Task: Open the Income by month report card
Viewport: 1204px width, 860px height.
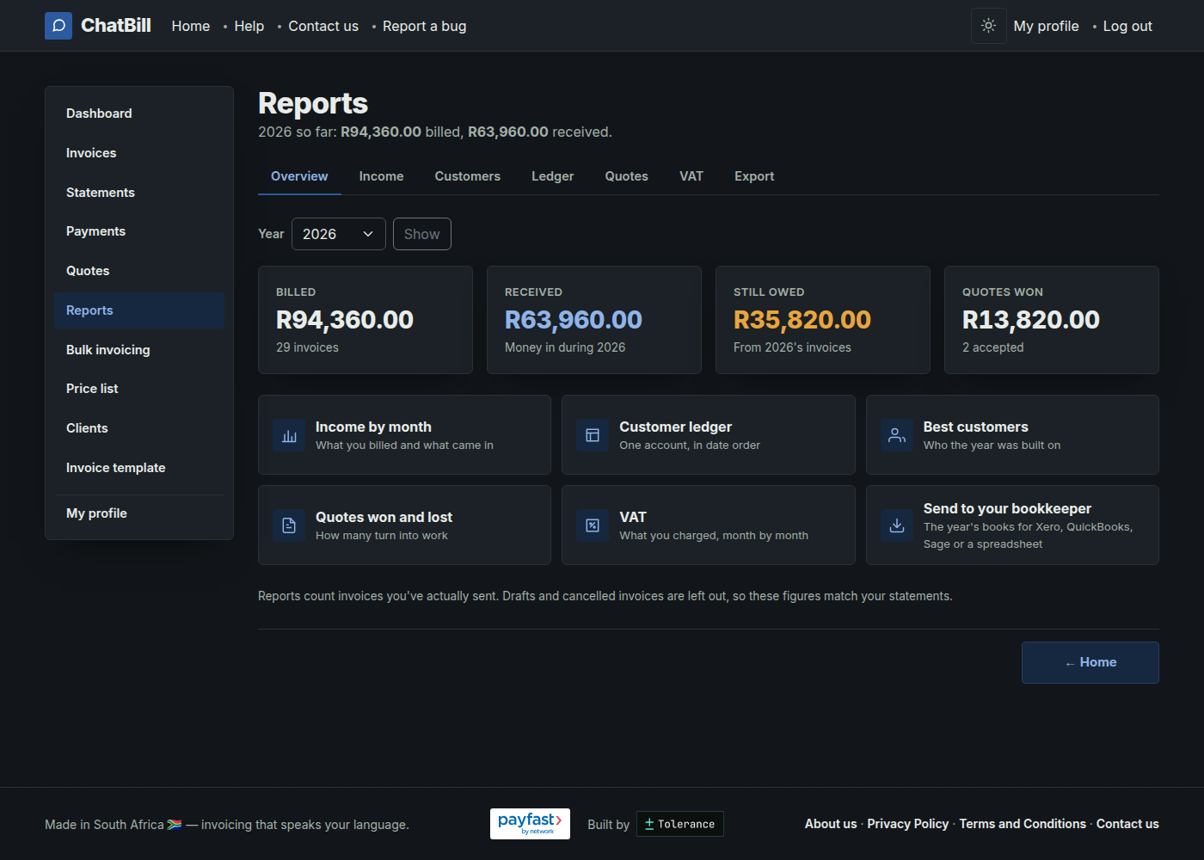Action: click(x=404, y=435)
